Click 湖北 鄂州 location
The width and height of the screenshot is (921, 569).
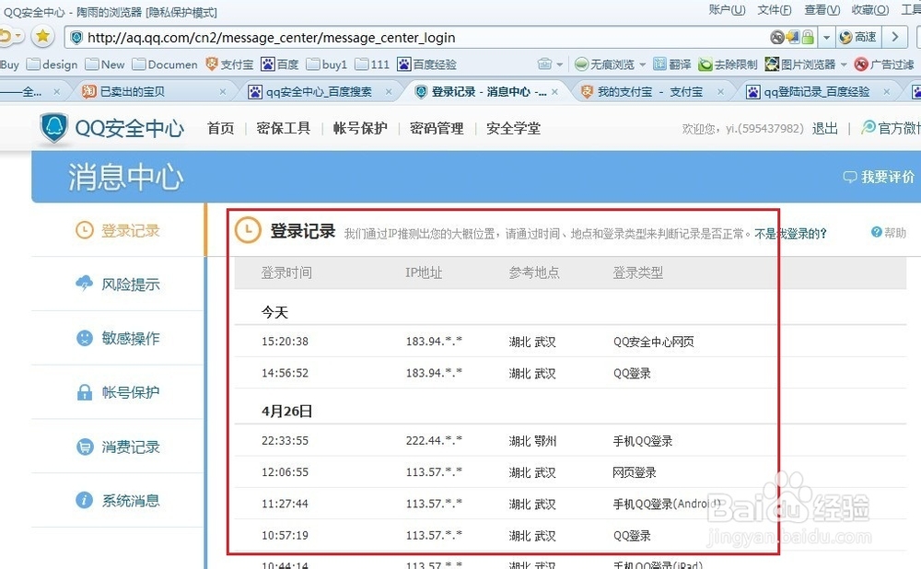pyautogui.click(x=532, y=440)
